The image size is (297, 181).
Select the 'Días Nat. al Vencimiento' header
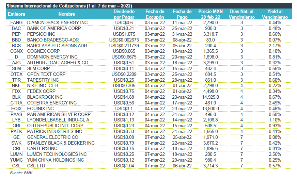pyautogui.click(x=241, y=14)
